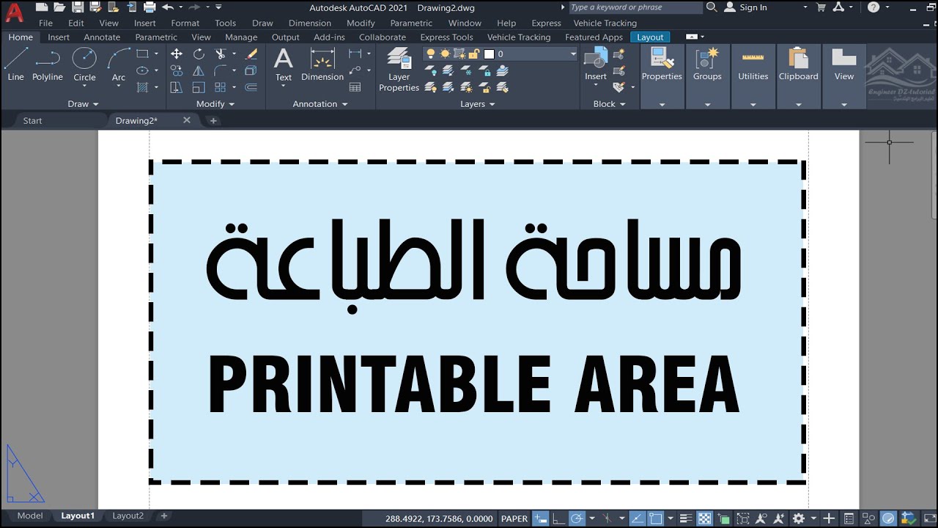Open the Annotate ribbon tab

click(x=102, y=37)
